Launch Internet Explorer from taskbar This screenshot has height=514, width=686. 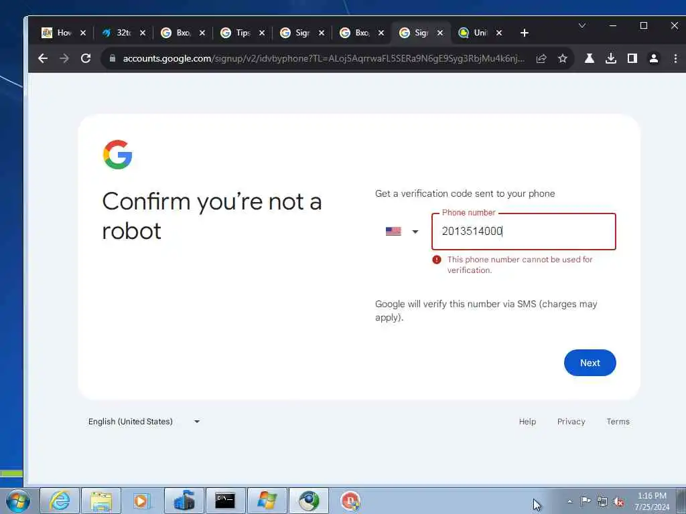pos(60,501)
